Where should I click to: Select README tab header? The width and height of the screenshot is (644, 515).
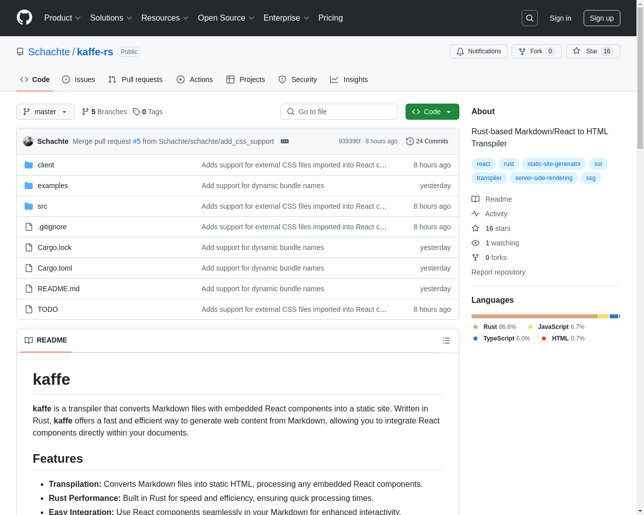click(46, 340)
